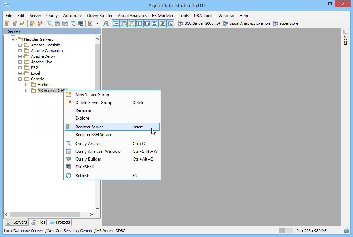Choose Register SSH Server in context menu

click(x=112, y=135)
